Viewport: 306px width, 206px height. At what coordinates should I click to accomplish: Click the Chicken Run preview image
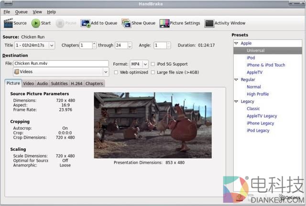click(x=153, y=125)
